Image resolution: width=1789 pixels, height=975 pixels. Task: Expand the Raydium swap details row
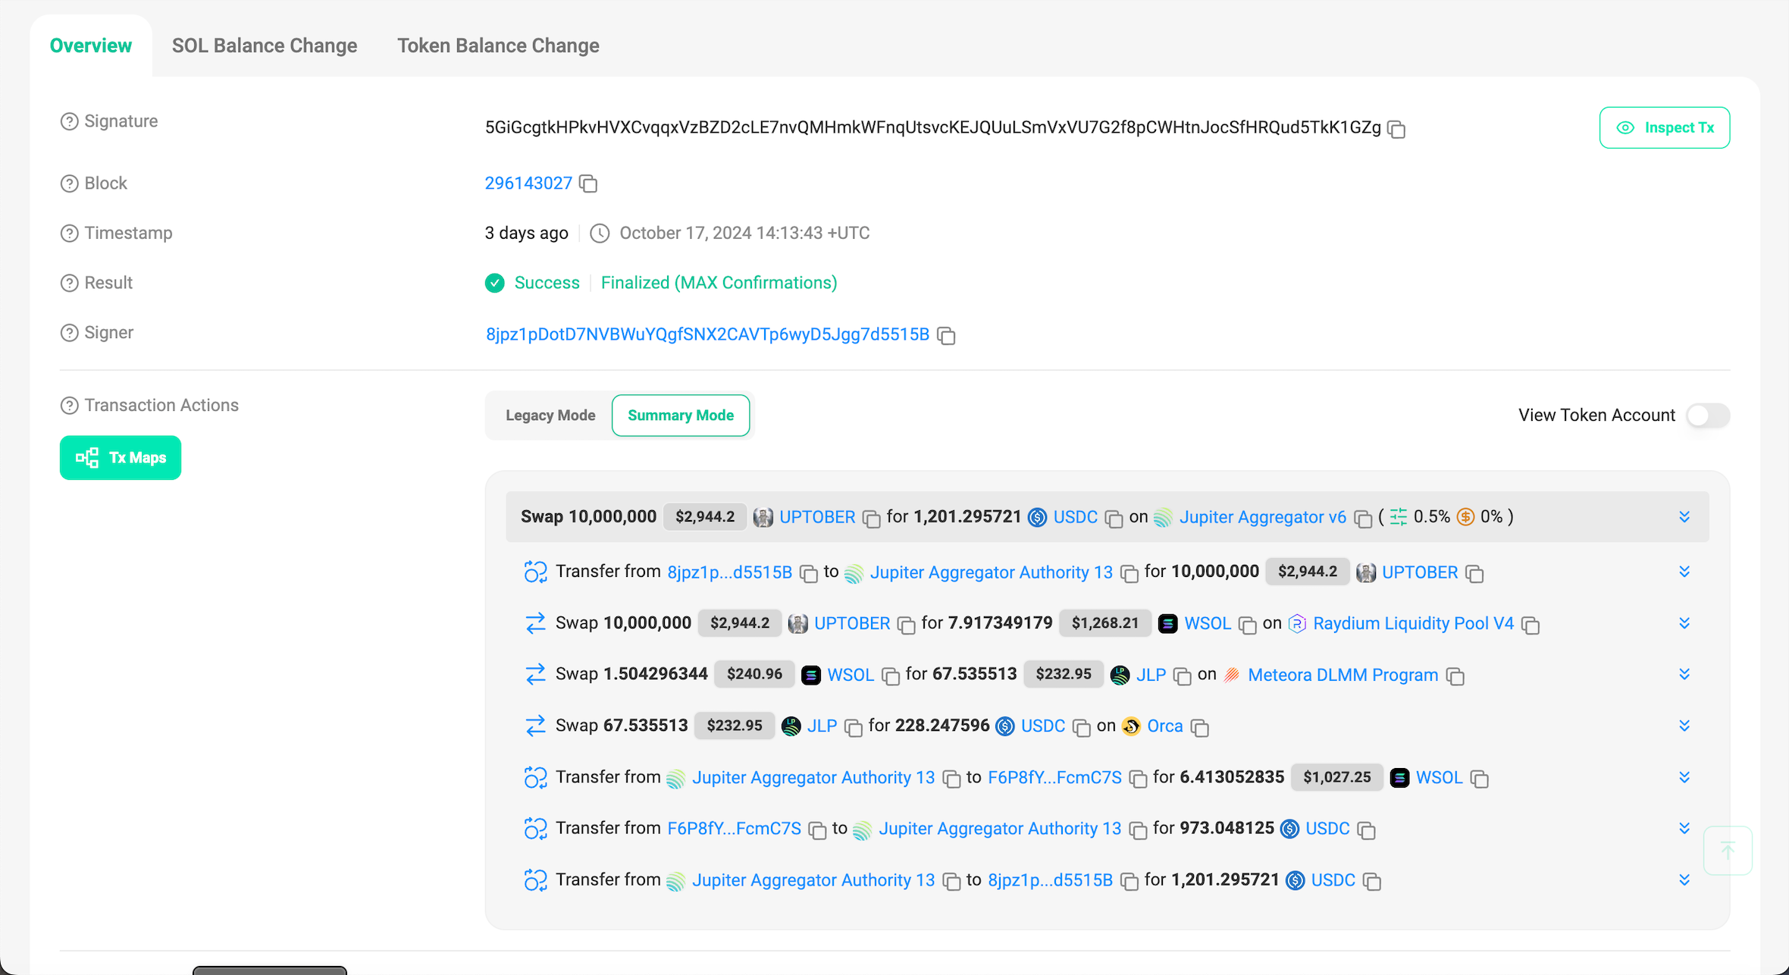point(1684,623)
